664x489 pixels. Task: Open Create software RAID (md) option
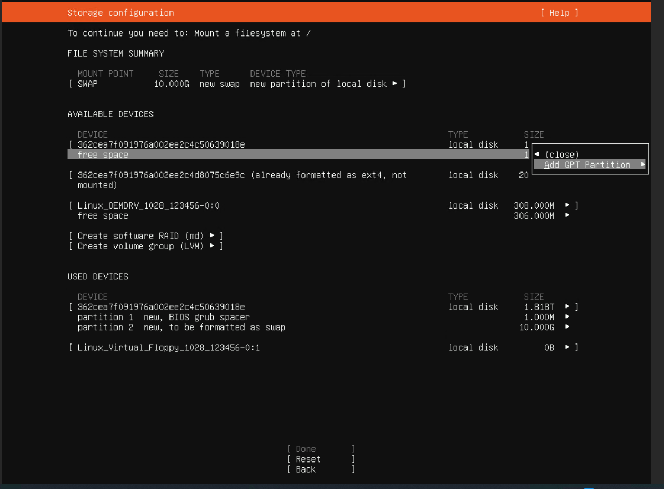pyautogui.click(x=146, y=236)
